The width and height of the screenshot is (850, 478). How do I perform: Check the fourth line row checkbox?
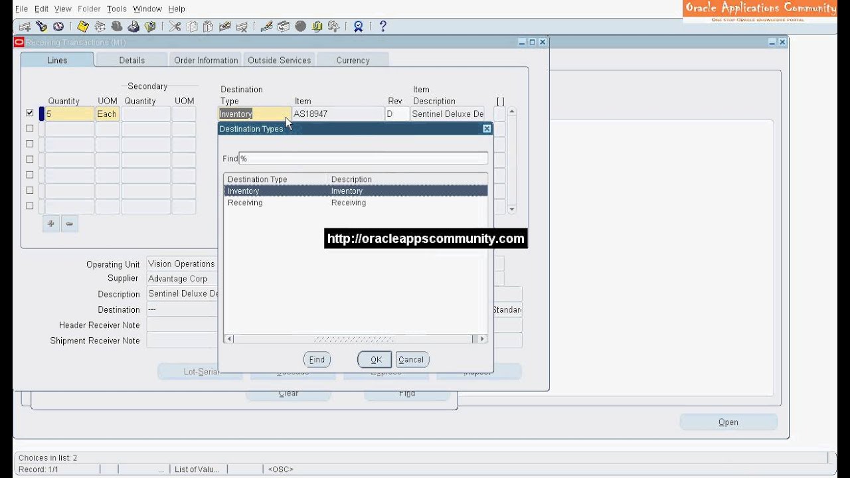(x=29, y=159)
